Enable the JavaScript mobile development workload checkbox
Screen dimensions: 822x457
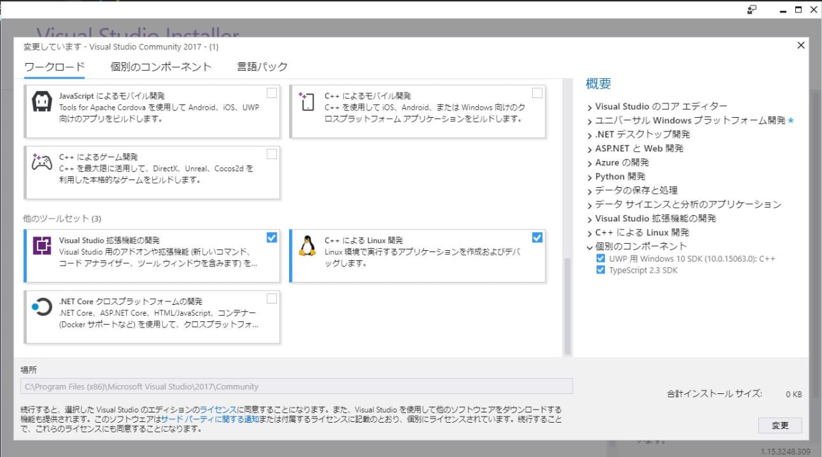[x=272, y=93]
